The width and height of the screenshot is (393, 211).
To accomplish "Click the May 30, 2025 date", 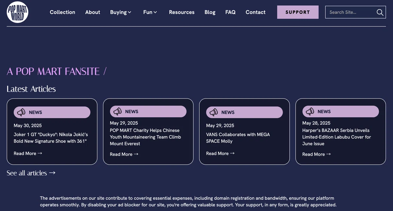I will tap(28, 126).
